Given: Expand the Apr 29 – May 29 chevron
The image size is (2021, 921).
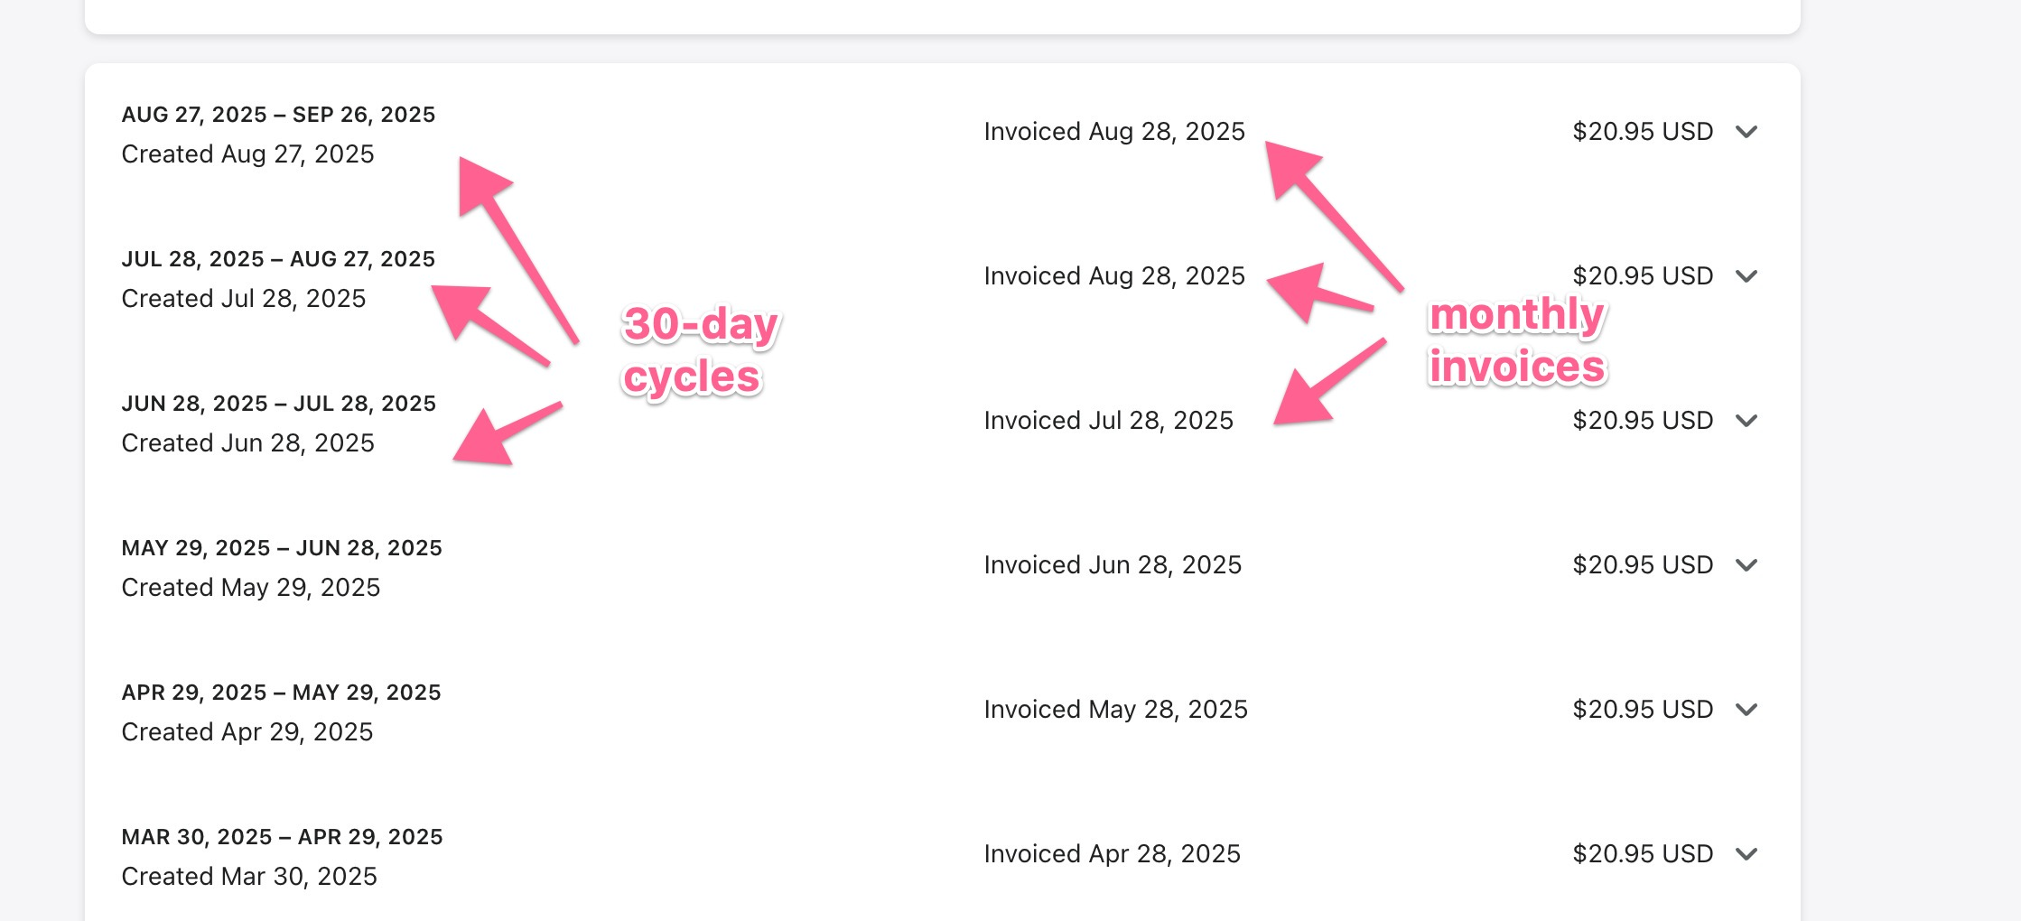Looking at the screenshot, I should tap(1746, 710).
